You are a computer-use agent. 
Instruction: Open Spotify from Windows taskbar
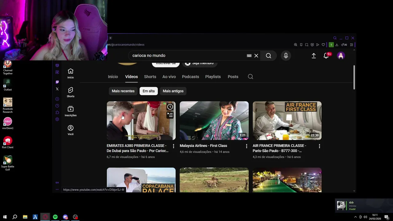(55, 217)
